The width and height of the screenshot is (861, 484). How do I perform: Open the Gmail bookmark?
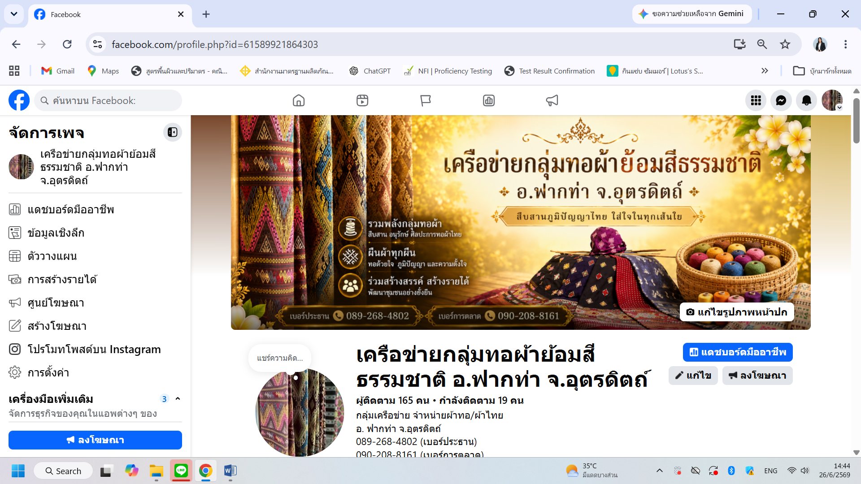[x=58, y=71]
